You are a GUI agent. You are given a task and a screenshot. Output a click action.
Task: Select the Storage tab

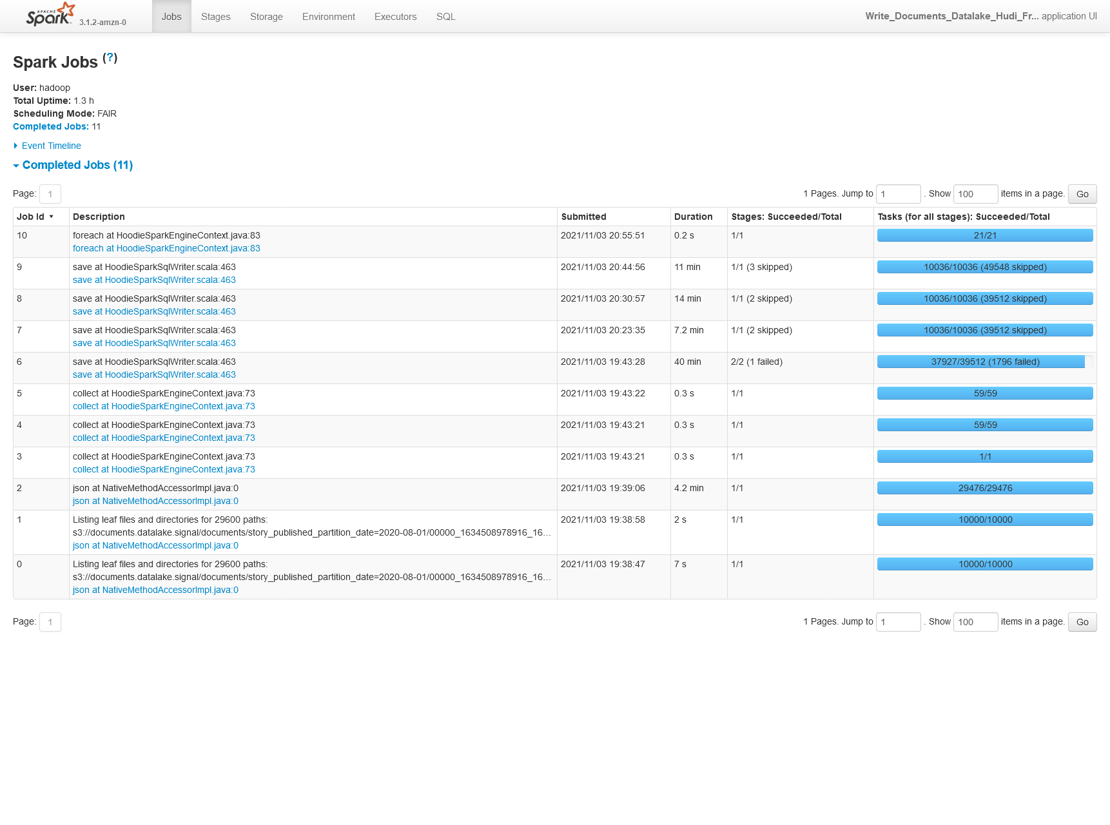(x=266, y=16)
